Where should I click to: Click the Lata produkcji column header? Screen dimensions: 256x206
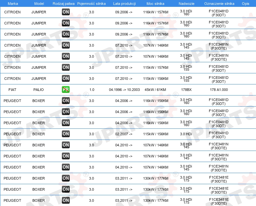click(x=124, y=4)
